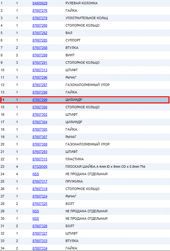Open part 87607315 ПЛАСТИНА
Viewport: 170px width, 251px height.
[40, 159]
